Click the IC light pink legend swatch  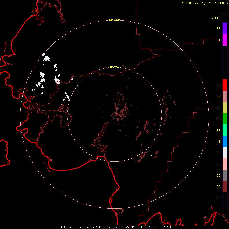[x=225, y=164]
